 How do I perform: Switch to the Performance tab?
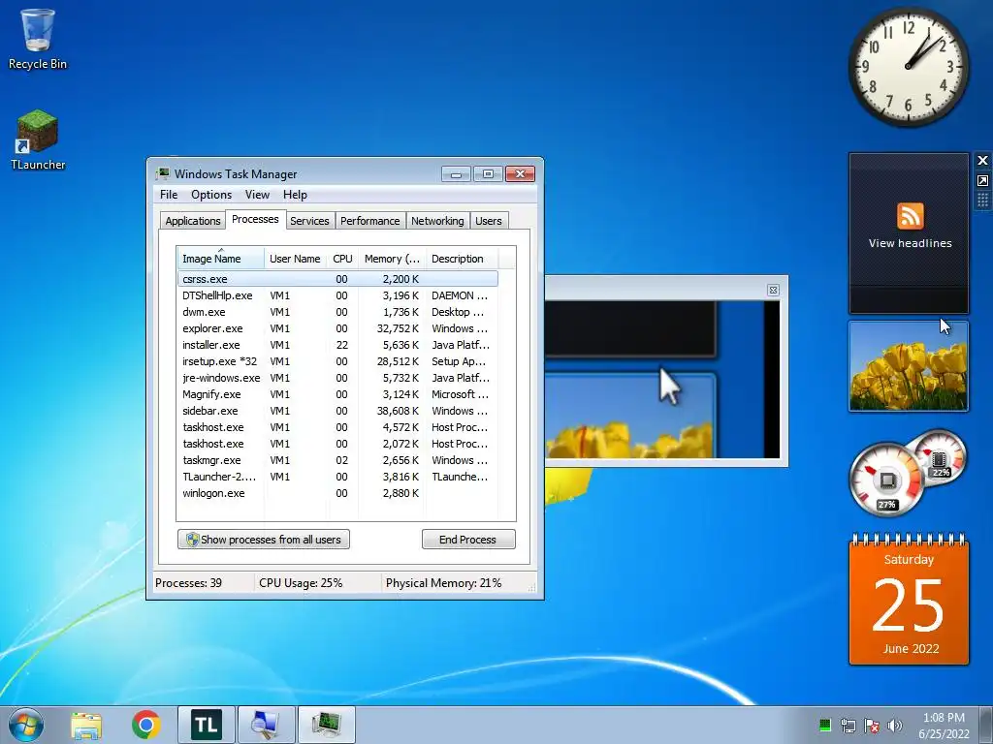[x=369, y=221]
